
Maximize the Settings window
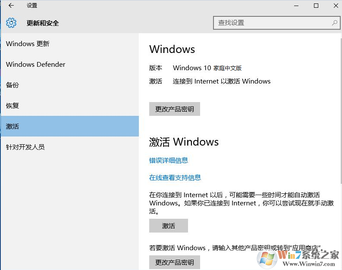pyautogui.click(x=316, y=6)
